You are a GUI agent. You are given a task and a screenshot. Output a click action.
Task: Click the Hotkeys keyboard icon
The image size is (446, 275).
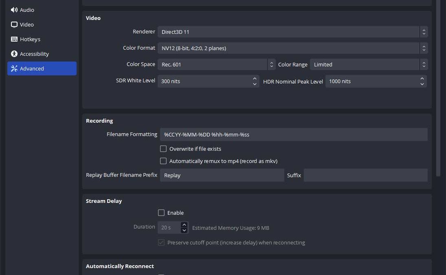pos(14,39)
